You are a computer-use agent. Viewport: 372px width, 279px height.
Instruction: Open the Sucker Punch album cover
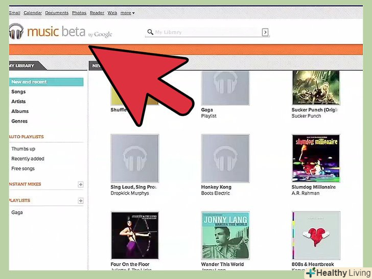316,87
